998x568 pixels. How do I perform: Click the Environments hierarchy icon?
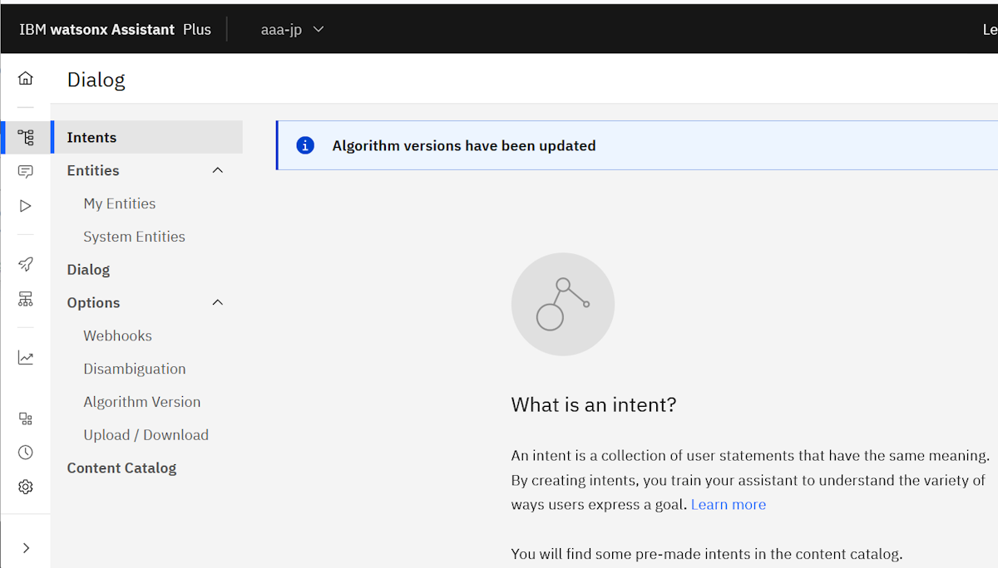tap(26, 299)
